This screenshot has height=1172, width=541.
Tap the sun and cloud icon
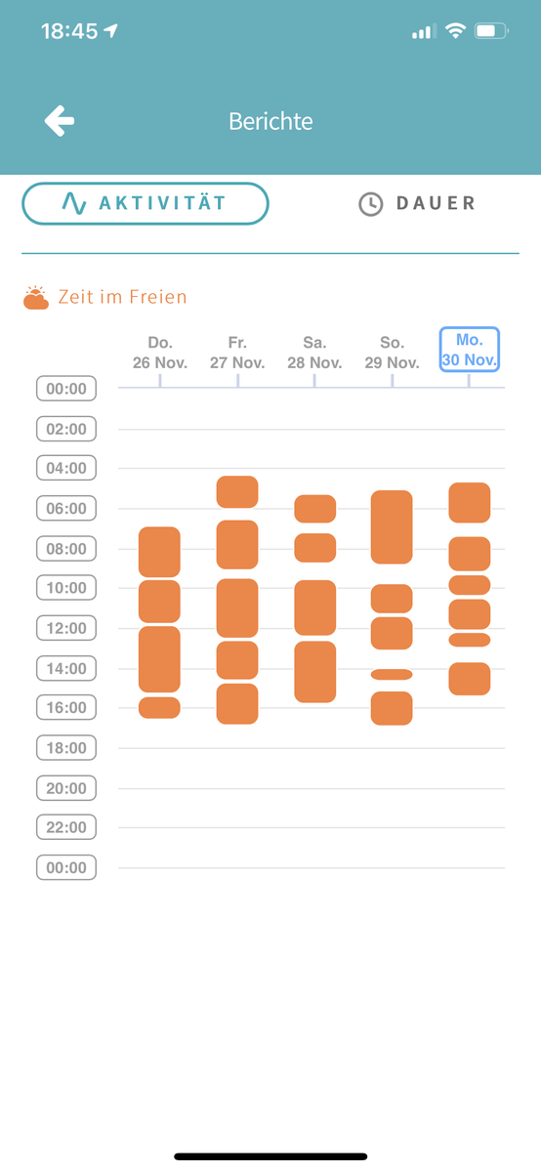pyautogui.click(x=36, y=297)
